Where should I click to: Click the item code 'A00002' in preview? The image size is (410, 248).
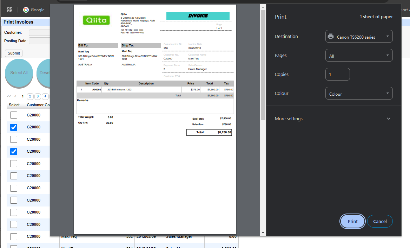pos(97,90)
